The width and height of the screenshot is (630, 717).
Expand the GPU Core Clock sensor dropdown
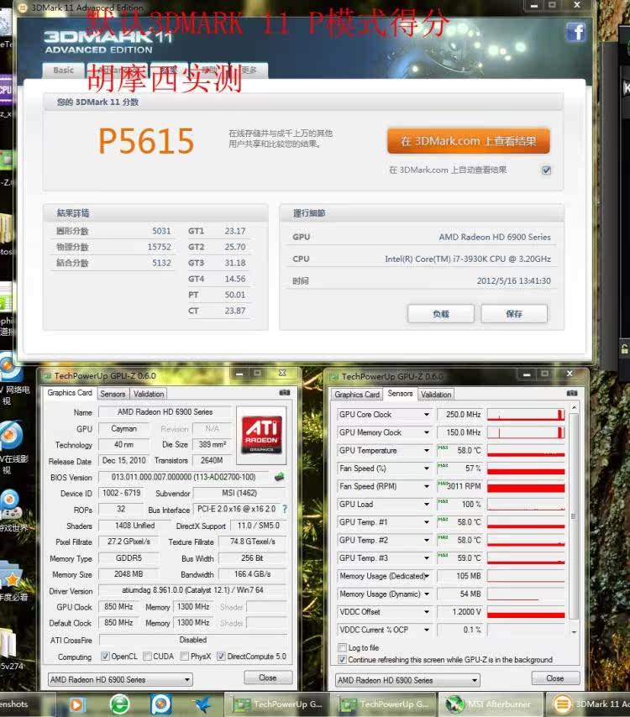427,415
